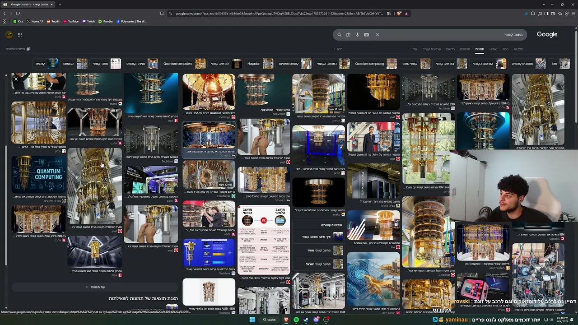Open Discord from the taskbar
Screen dimensions: 578x325
point(316,320)
